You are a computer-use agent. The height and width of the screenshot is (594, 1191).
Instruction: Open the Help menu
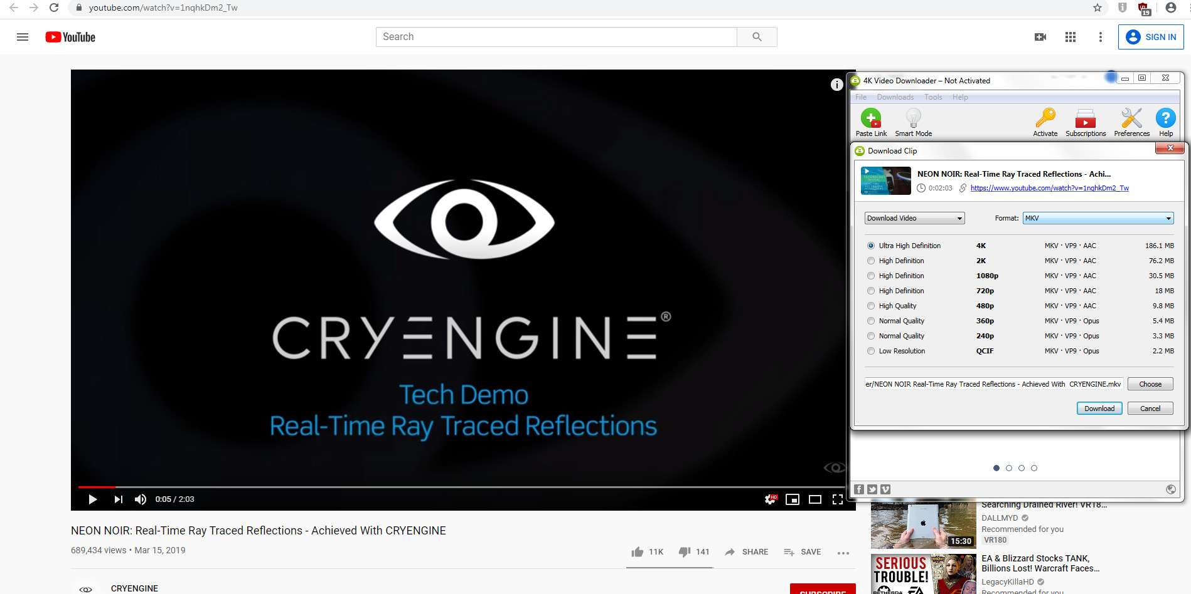[960, 97]
